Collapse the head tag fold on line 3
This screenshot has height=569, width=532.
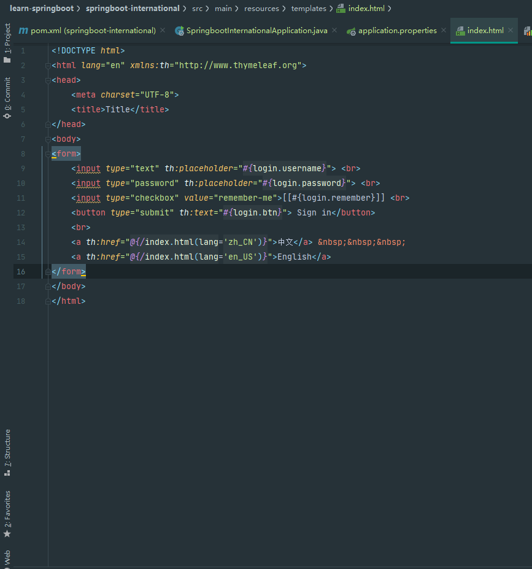48,80
